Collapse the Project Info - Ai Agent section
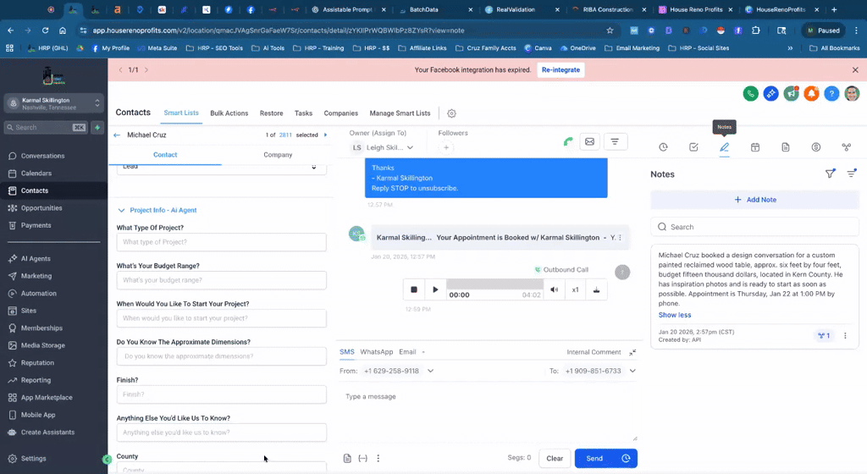 tap(121, 210)
